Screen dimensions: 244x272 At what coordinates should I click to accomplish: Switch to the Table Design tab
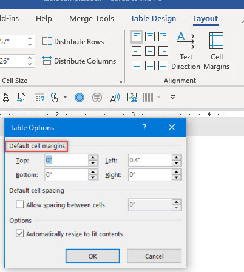click(x=153, y=19)
